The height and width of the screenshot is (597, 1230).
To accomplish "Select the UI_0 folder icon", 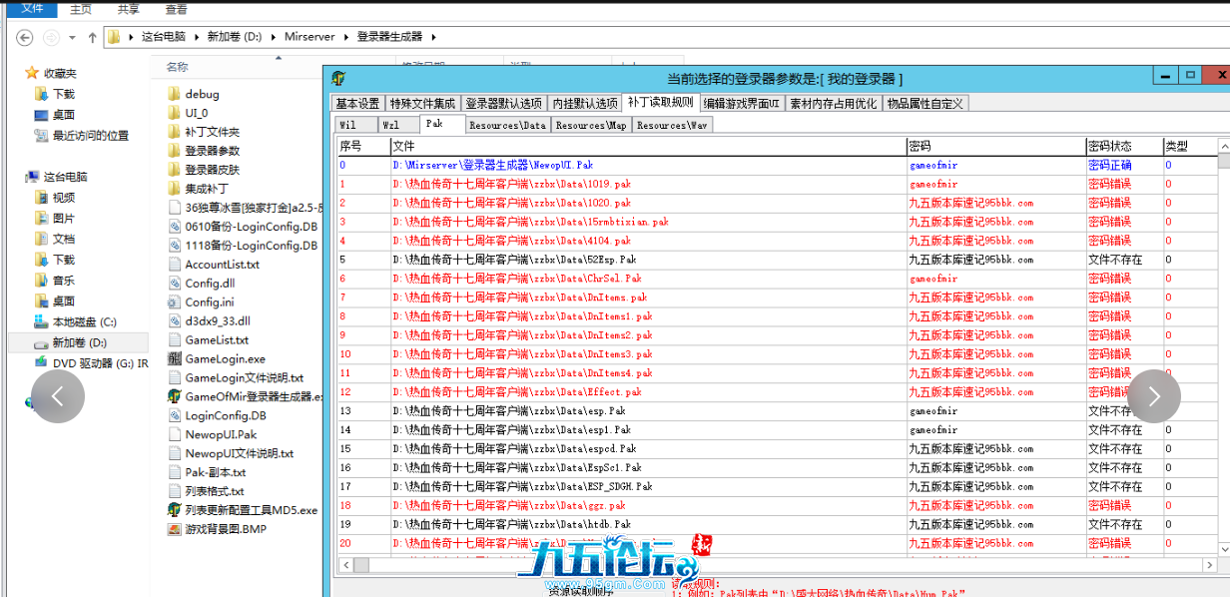I will (175, 113).
